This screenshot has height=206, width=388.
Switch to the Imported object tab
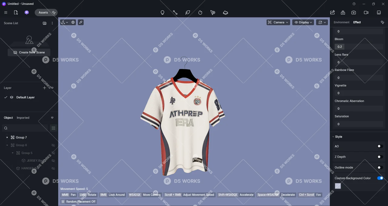coord(23,118)
